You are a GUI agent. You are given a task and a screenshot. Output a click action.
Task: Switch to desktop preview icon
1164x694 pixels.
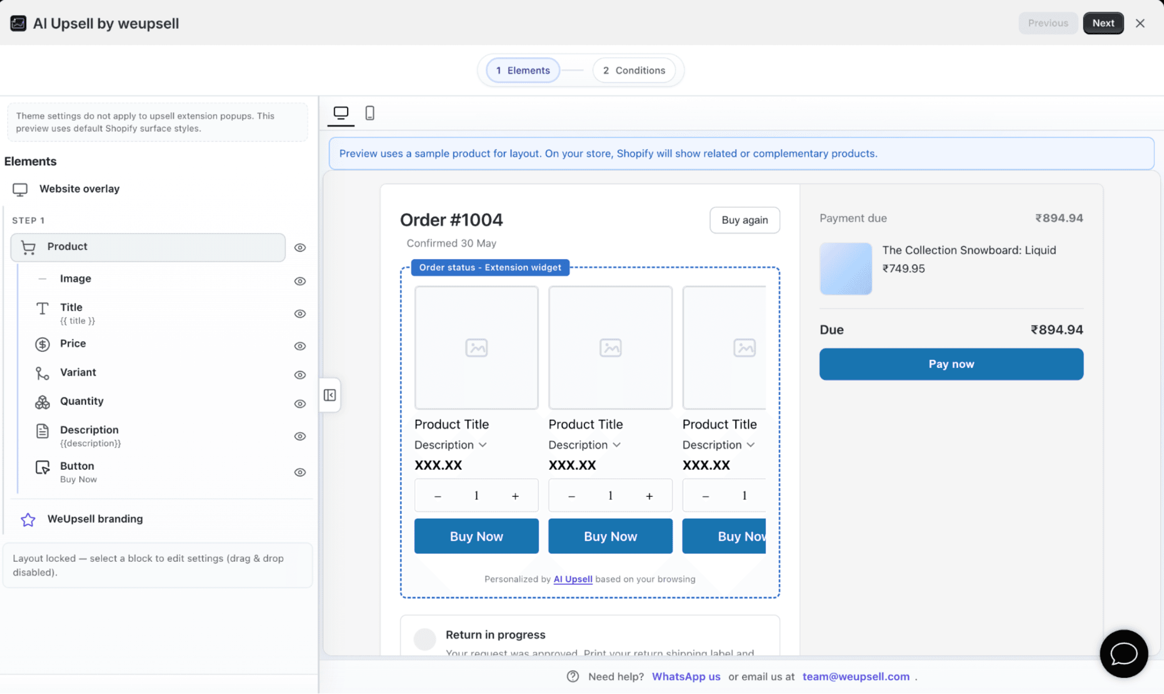[x=341, y=113]
